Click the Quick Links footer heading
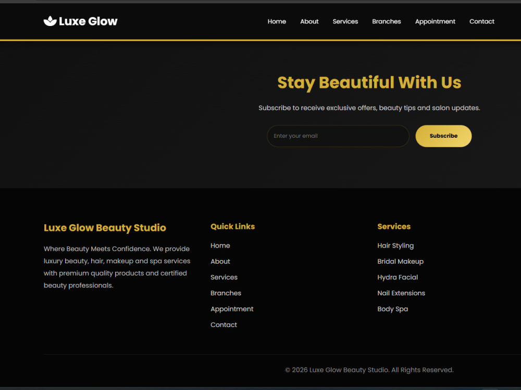 click(x=232, y=227)
